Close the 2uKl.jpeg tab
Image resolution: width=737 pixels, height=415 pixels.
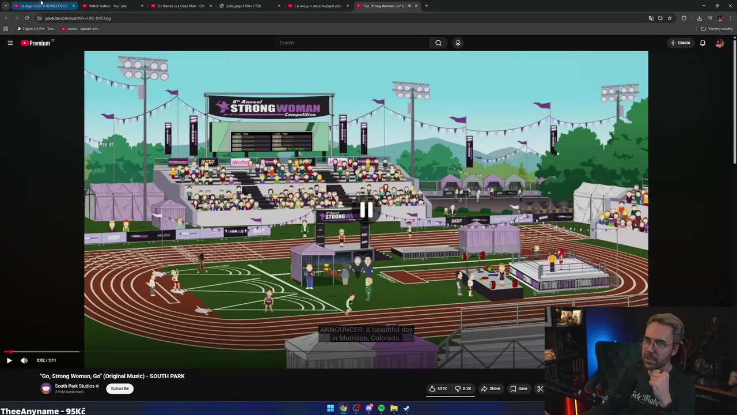pyautogui.click(x=279, y=6)
